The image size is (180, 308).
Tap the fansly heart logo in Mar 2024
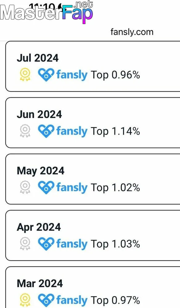tap(46, 300)
